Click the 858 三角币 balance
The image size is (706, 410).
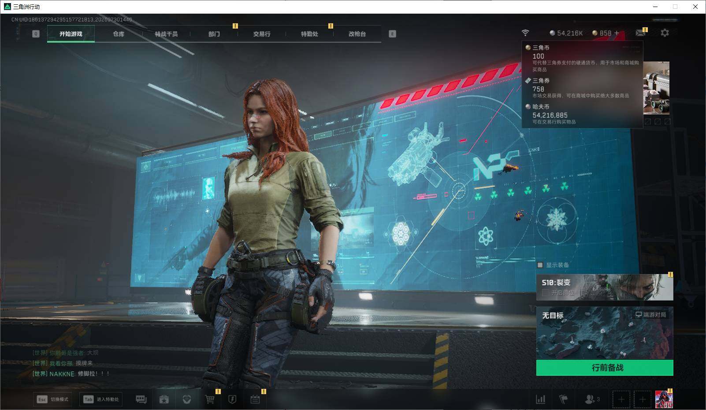click(602, 33)
